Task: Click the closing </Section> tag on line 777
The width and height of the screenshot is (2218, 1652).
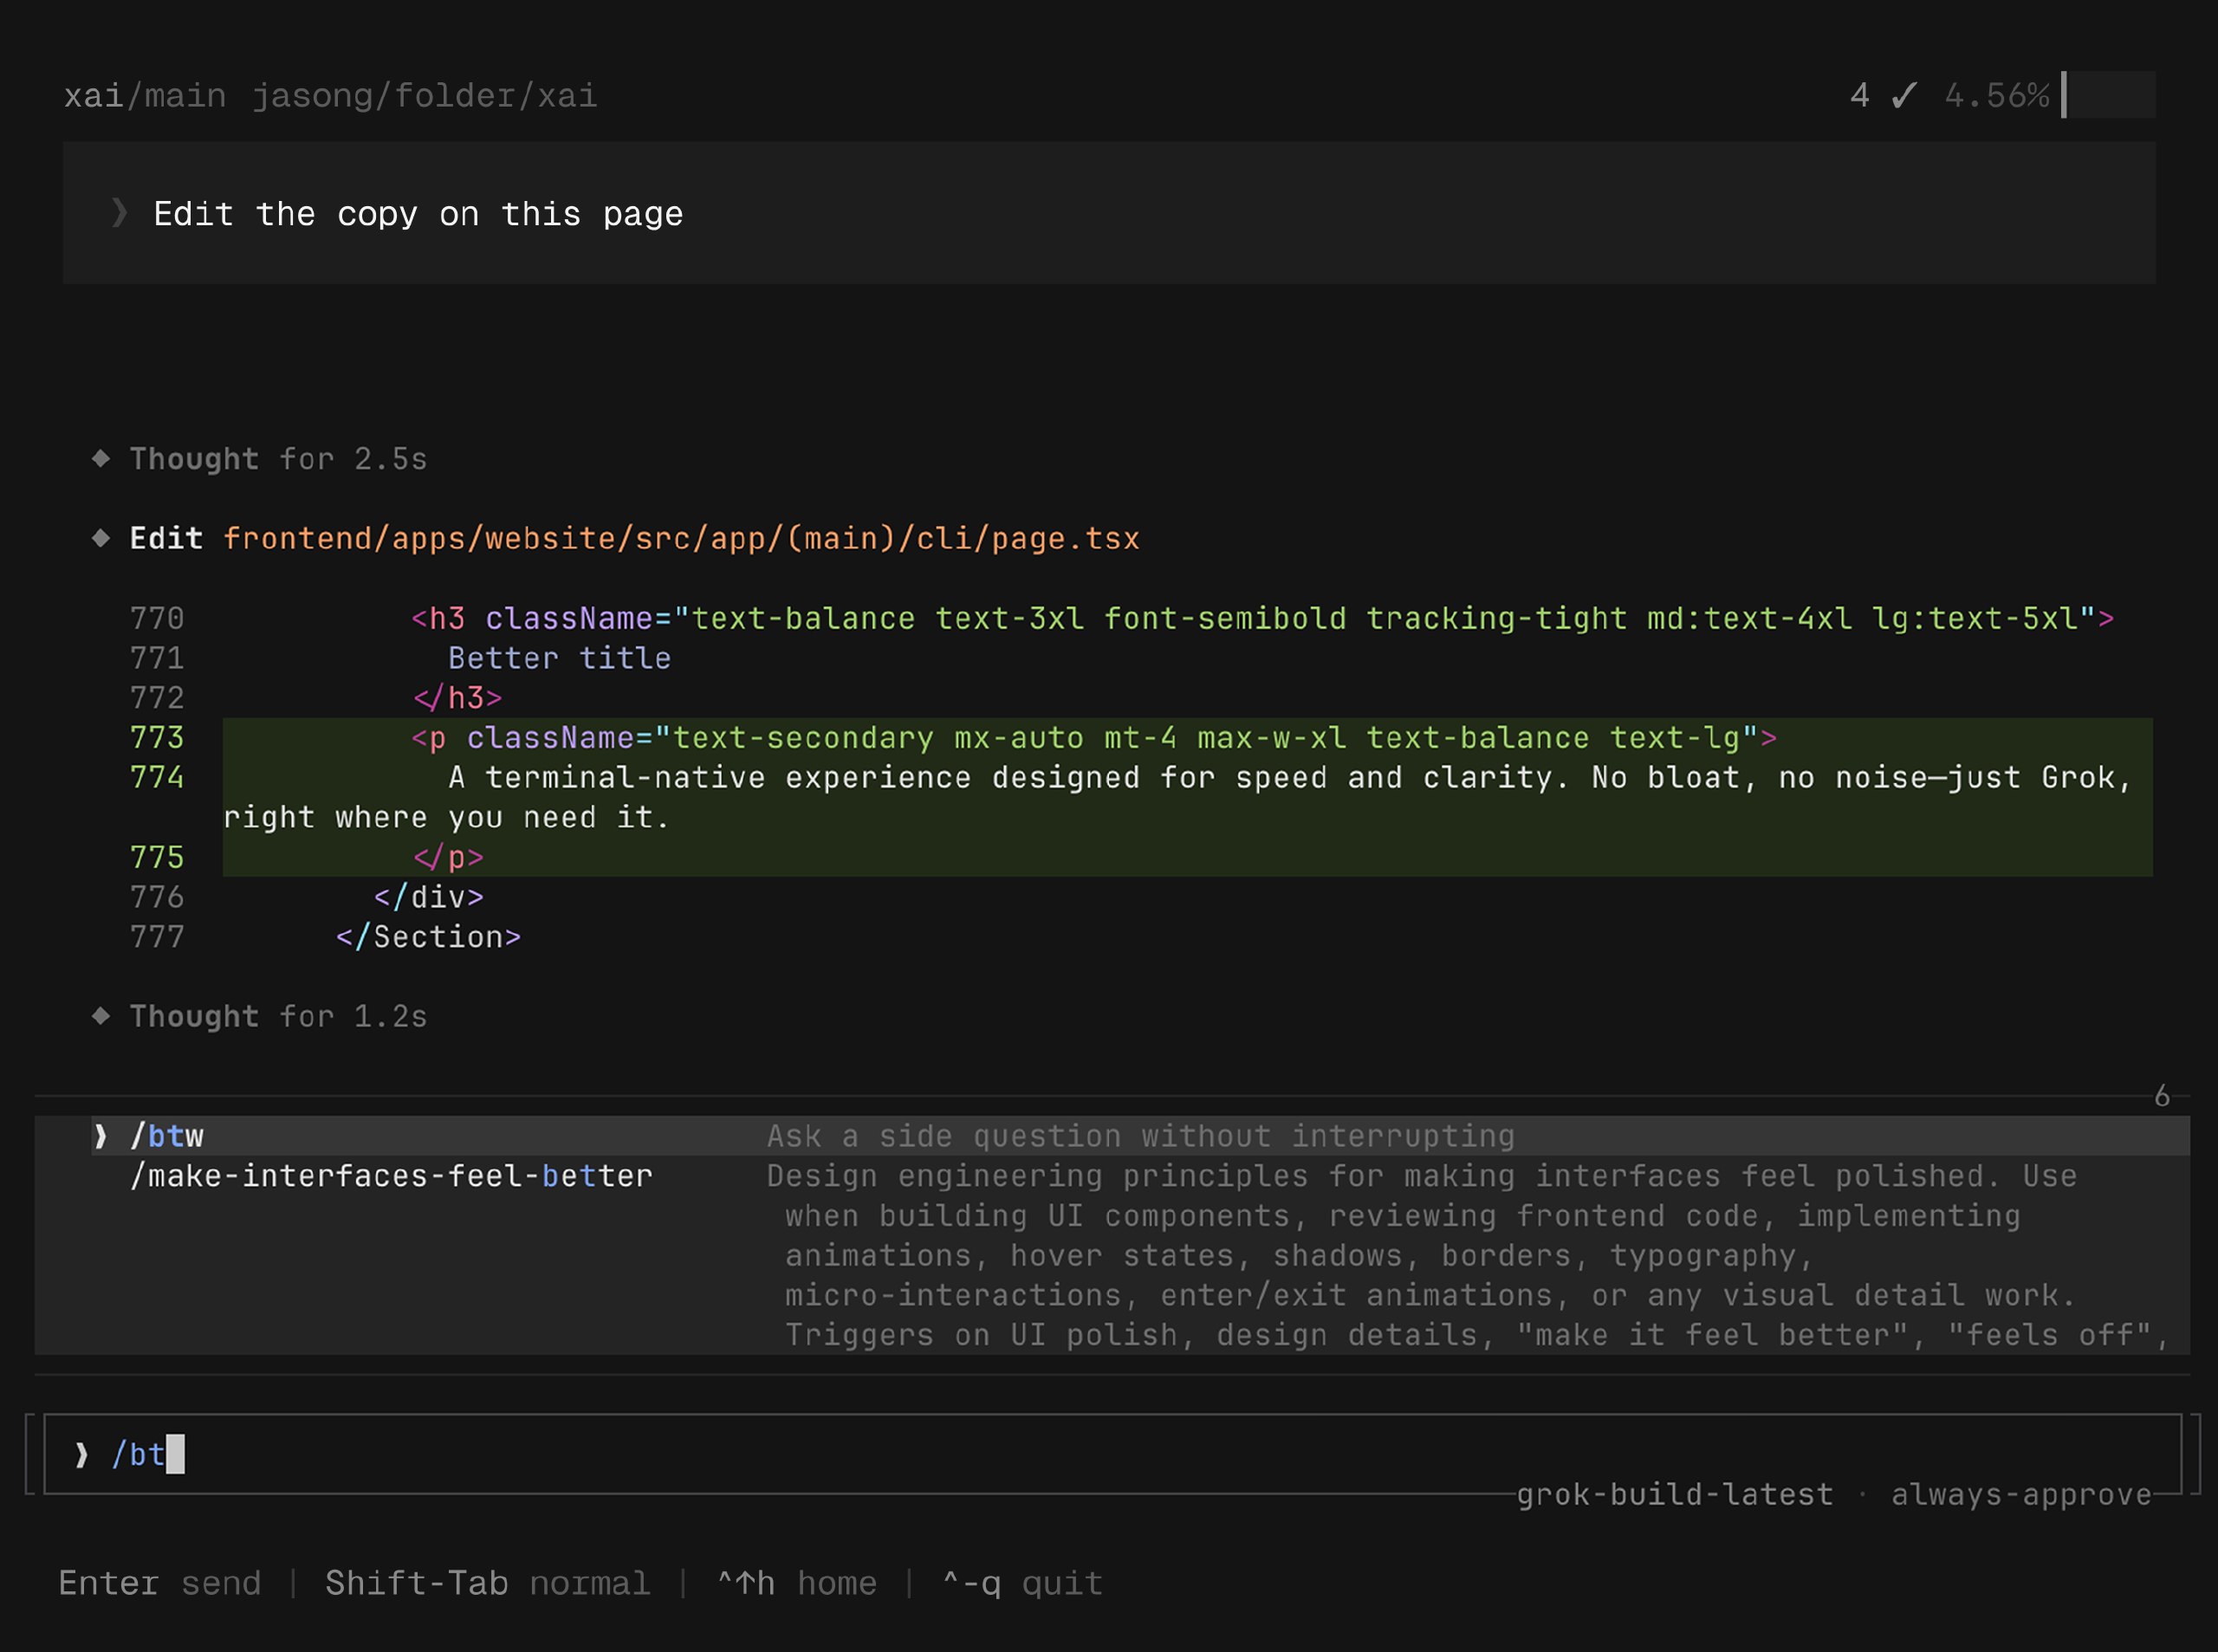Action: 428,937
